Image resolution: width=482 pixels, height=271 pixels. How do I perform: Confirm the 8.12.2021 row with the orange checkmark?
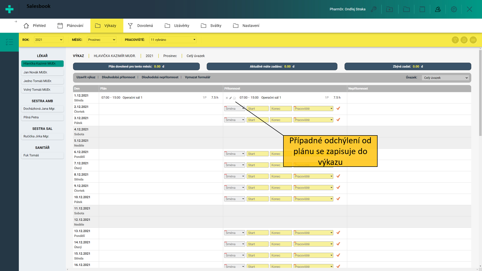pyautogui.click(x=338, y=176)
